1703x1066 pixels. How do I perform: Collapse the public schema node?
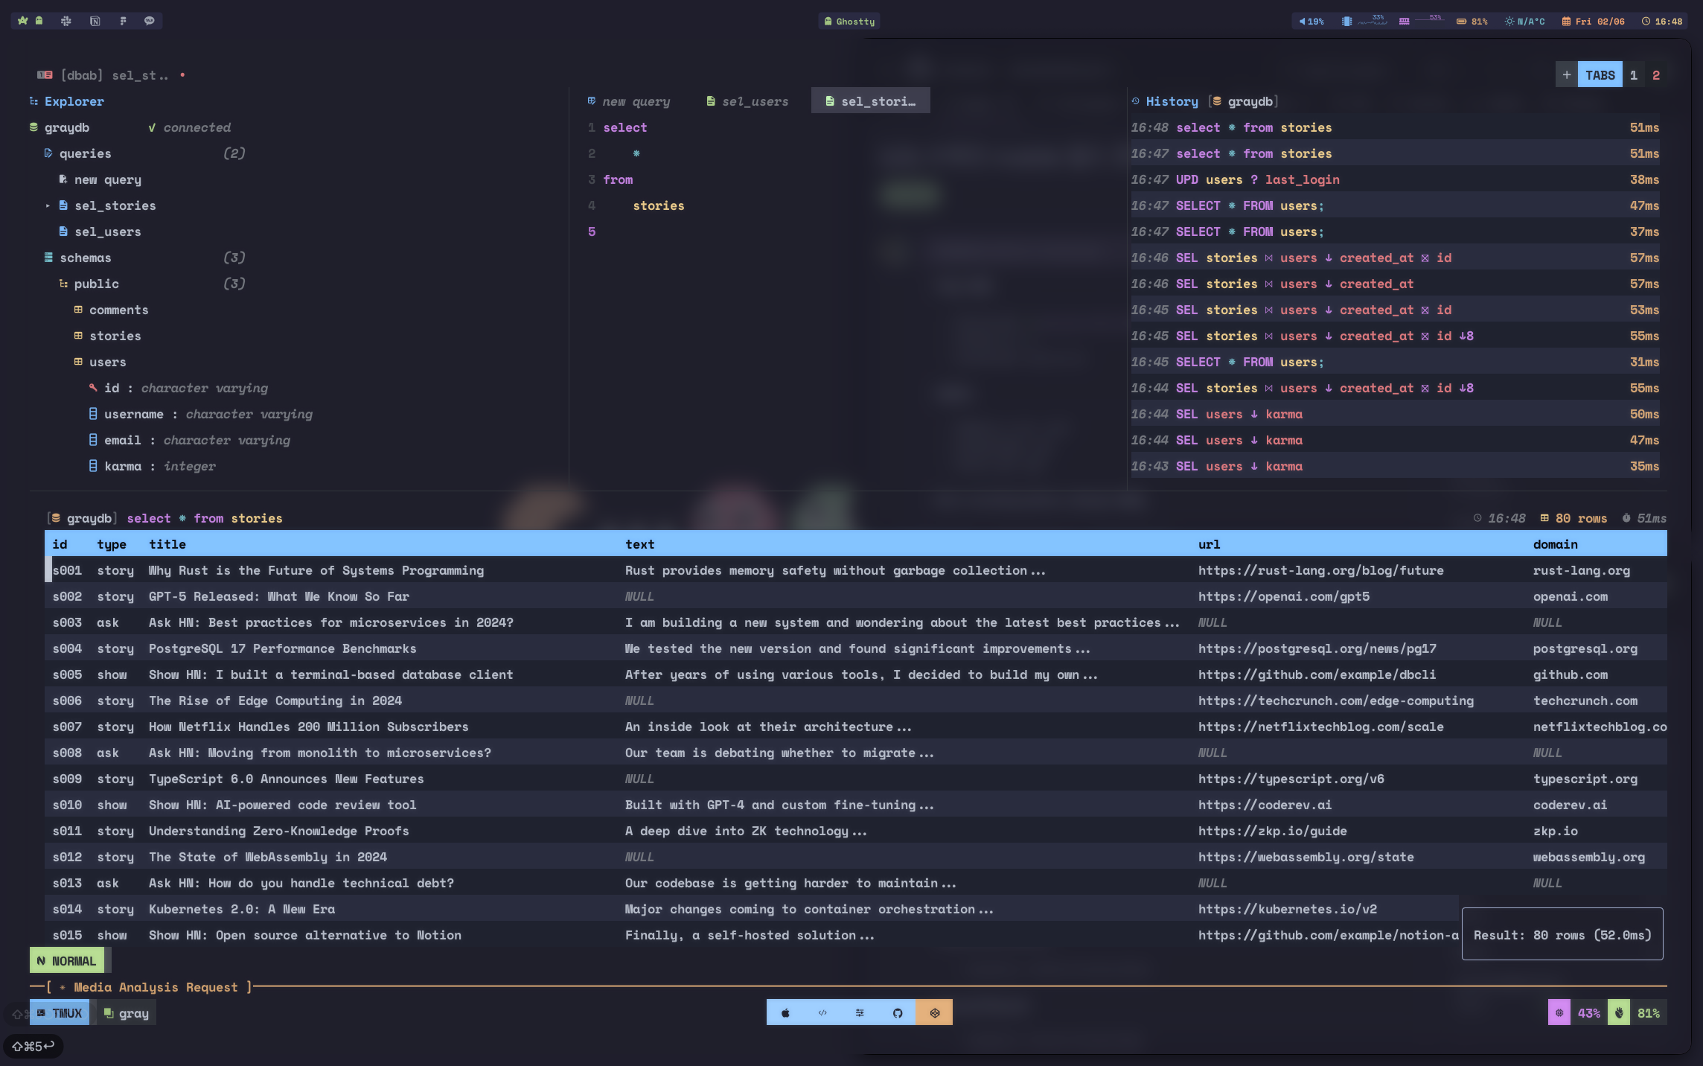coord(96,284)
